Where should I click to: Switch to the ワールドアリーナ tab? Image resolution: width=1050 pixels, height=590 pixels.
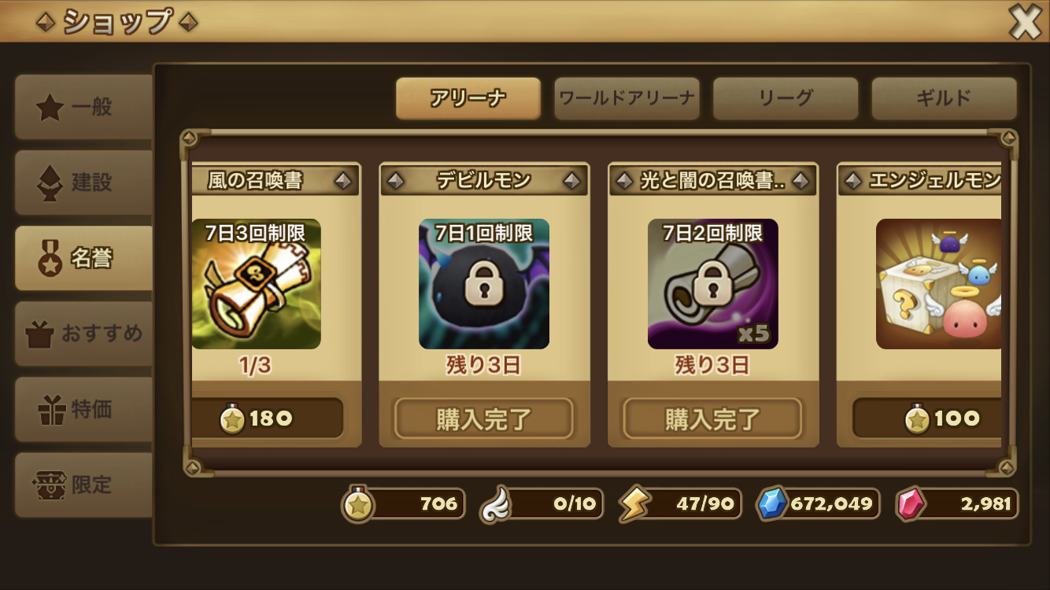627,98
